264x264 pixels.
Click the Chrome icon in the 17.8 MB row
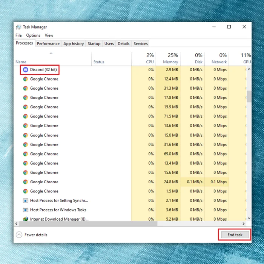(25, 98)
